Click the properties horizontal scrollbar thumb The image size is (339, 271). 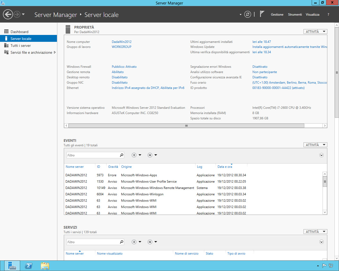(186, 126)
